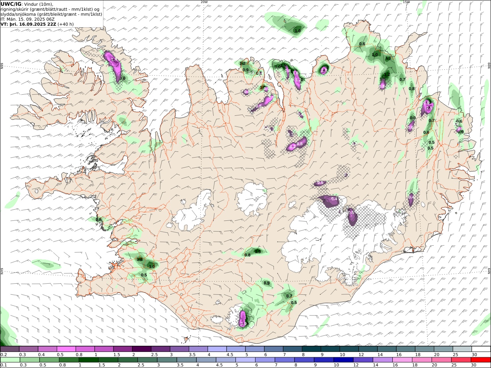Image resolution: width=491 pixels, height=368 pixels.
Task: Click the dusky mauve 0.2–0.3 swatch in top legend row
Action: pos(10,349)
